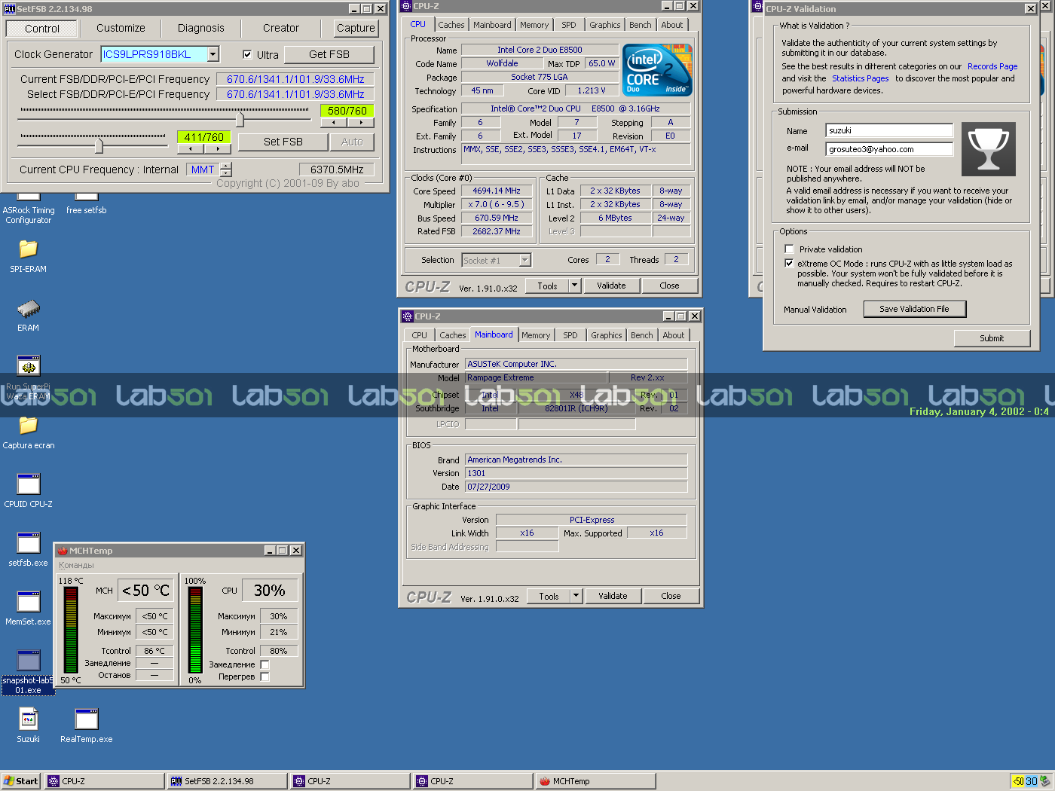The height and width of the screenshot is (791, 1055).
Task: Click left arrow under 580/760 slider
Action: point(334,122)
